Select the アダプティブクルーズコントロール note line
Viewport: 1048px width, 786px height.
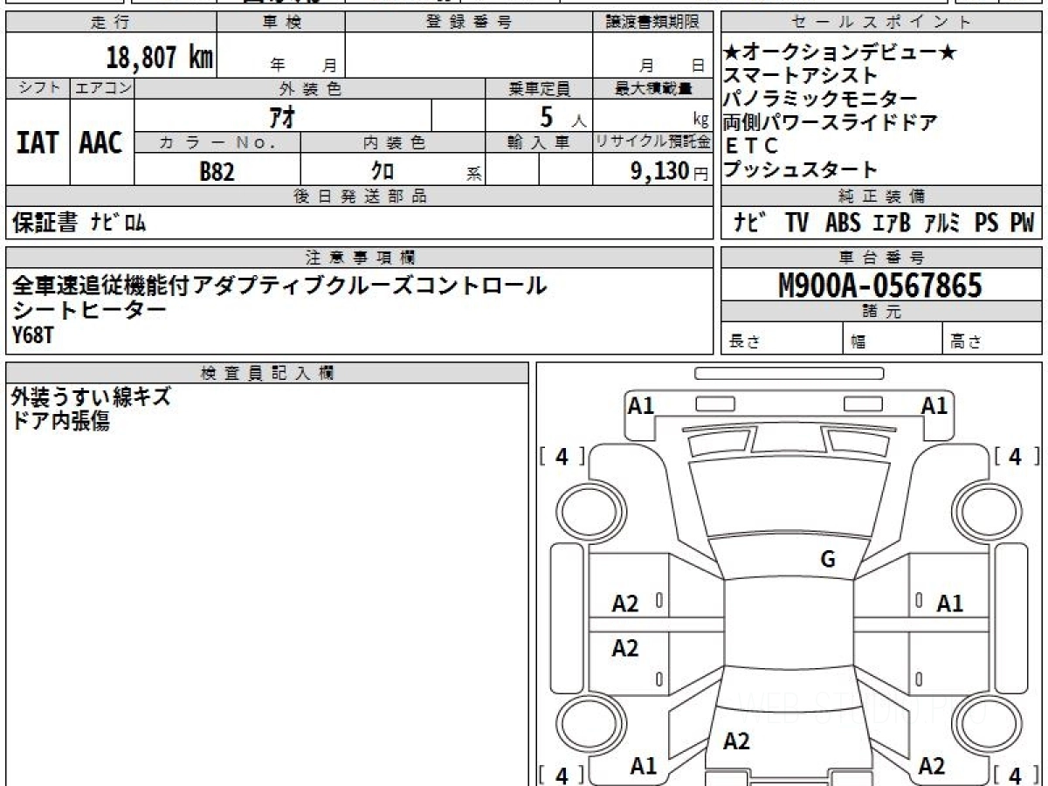point(279,285)
